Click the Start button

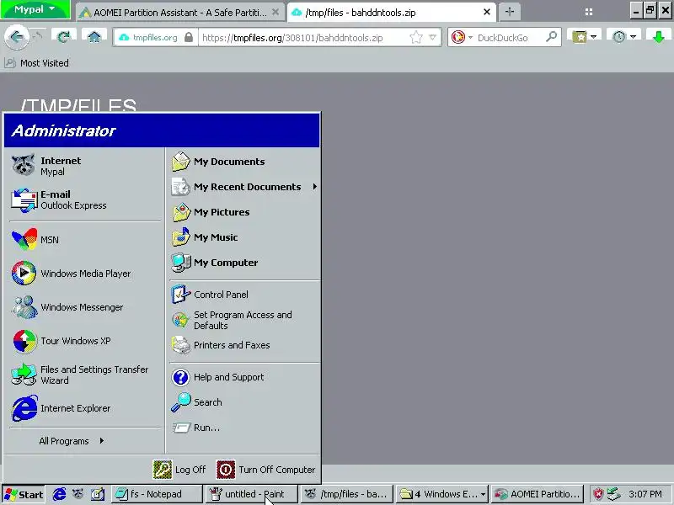(x=24, y=494)
